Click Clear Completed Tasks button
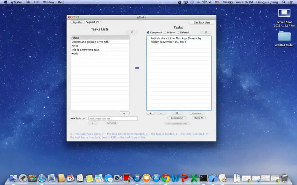This screenshot has height=185, width=297. [x=177, y=124]
